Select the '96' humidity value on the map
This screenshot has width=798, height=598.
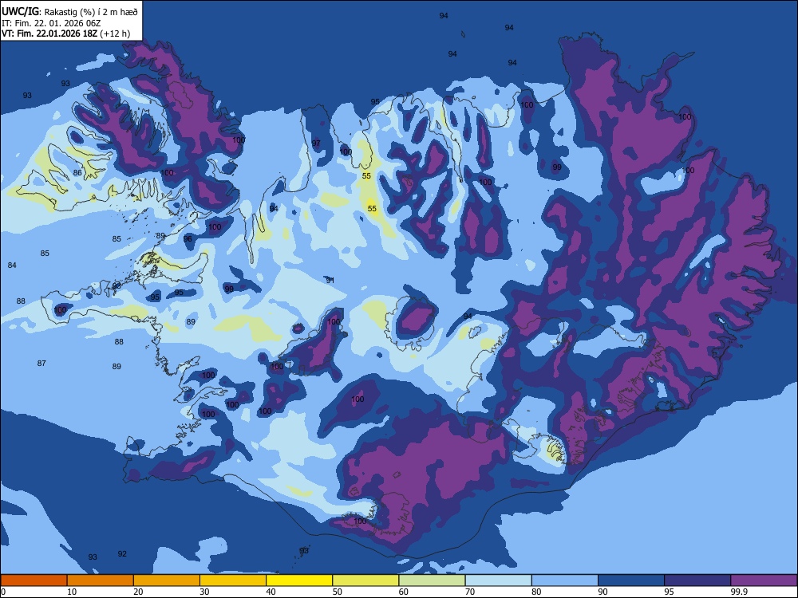point(188,239)
